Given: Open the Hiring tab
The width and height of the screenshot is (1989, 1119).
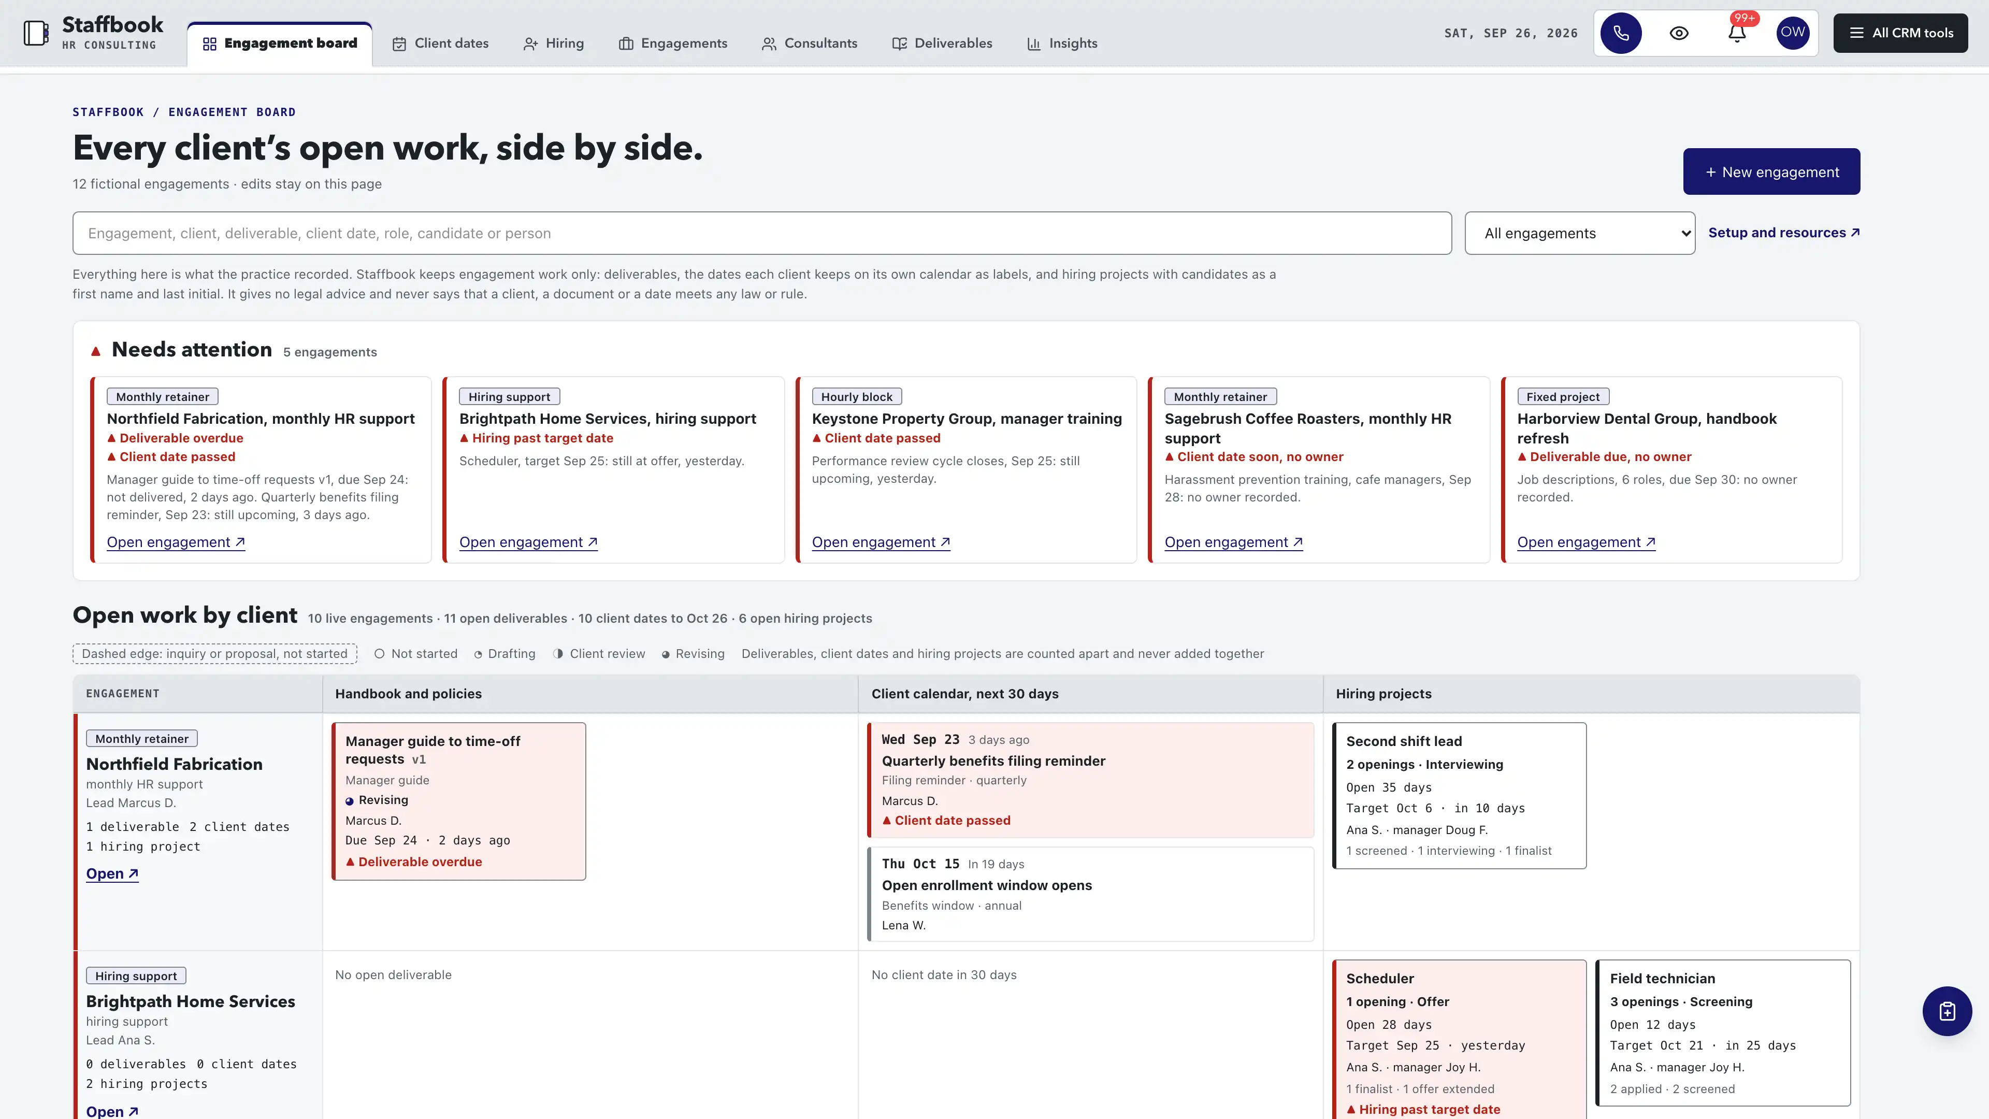Looking at the screenshot, I should (554, 43).
